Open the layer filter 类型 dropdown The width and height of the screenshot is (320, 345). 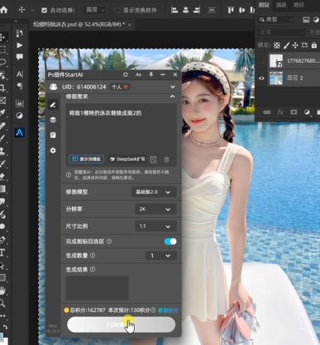click(x=275, y=20)
